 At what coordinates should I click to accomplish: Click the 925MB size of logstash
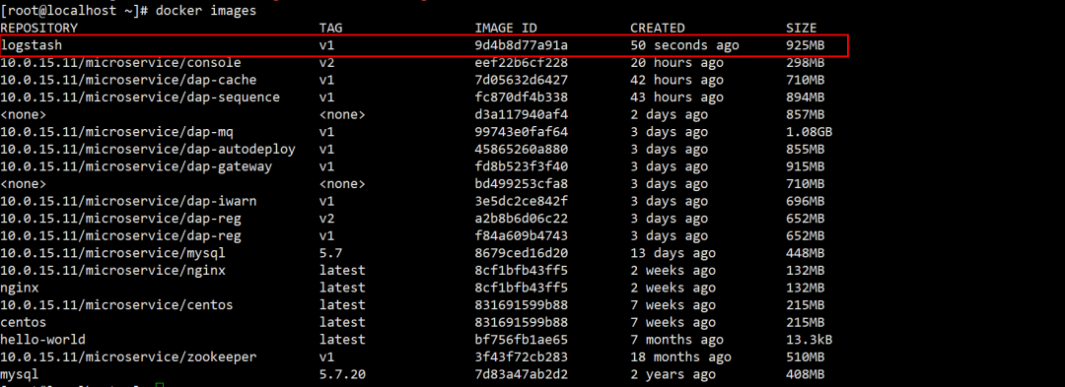(x=806, y=45)
